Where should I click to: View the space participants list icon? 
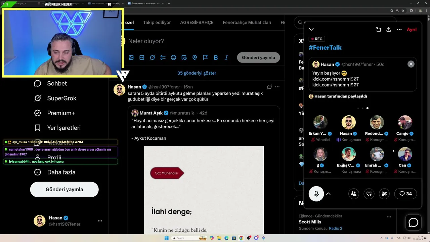click(353, 194)
